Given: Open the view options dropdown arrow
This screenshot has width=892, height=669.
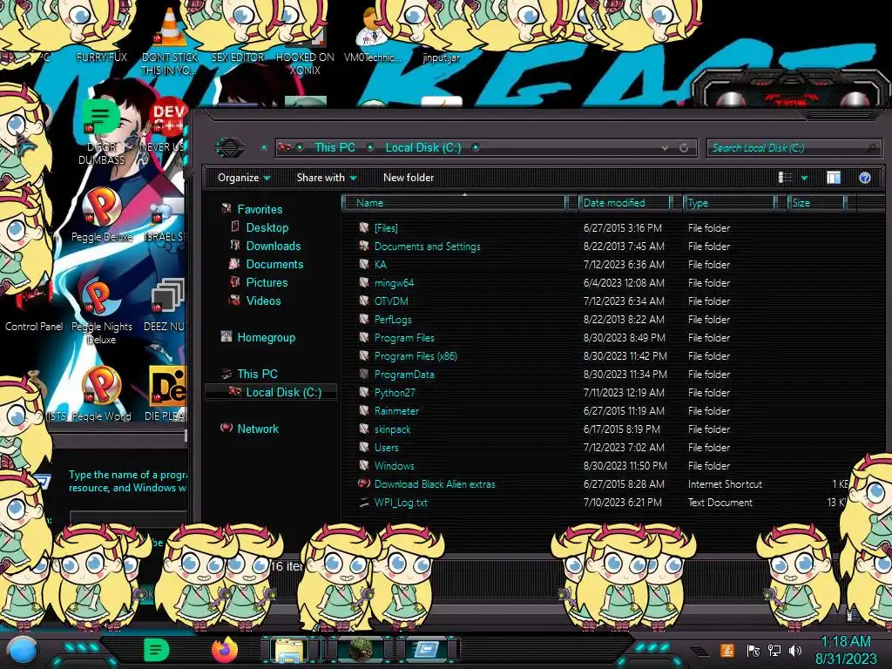Looking at the screenshot, I should [804, 178].
